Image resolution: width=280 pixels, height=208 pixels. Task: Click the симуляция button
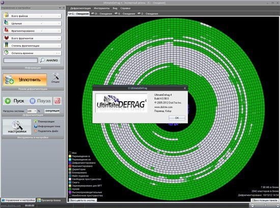(52, 111)
